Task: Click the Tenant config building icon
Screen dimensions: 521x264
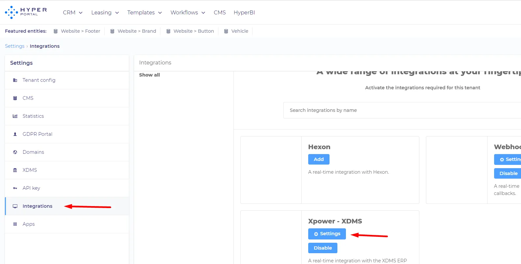Action: click(15, 80)
